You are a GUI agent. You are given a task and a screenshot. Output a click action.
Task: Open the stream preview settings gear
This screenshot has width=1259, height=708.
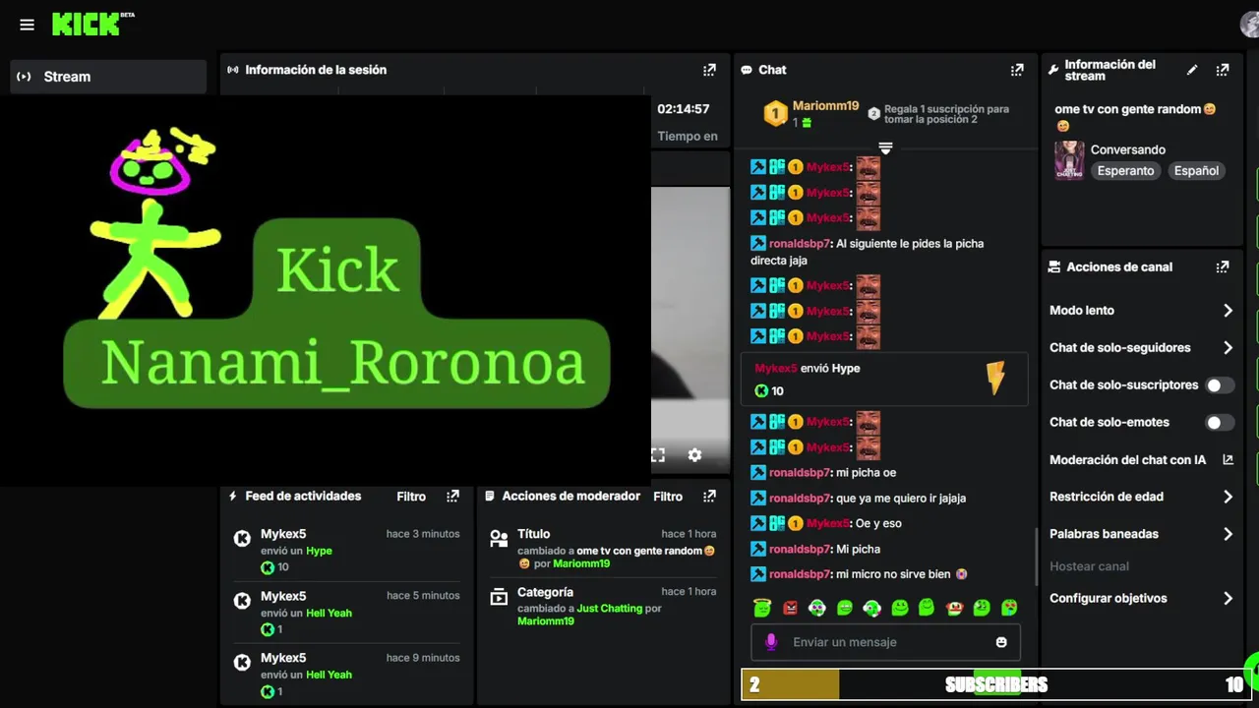(x=694, y=455)
